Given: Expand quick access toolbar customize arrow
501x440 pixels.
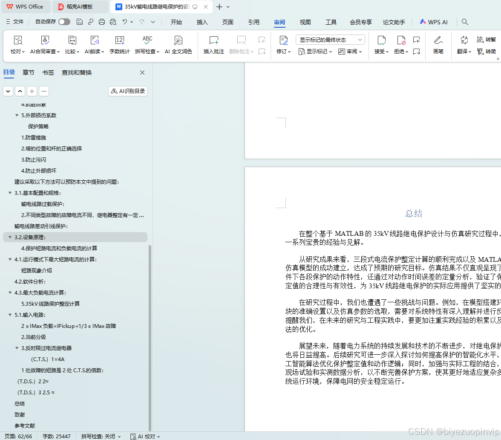Looking at the screenshot, I should [x=153, y=22].
